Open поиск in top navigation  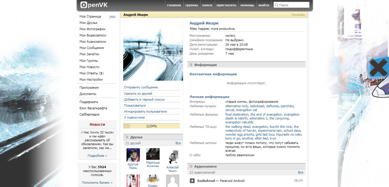207,5
